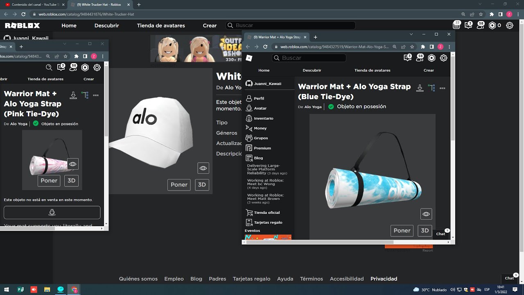Reload page in Blue Tie-Dye window

tap(265, 47)
